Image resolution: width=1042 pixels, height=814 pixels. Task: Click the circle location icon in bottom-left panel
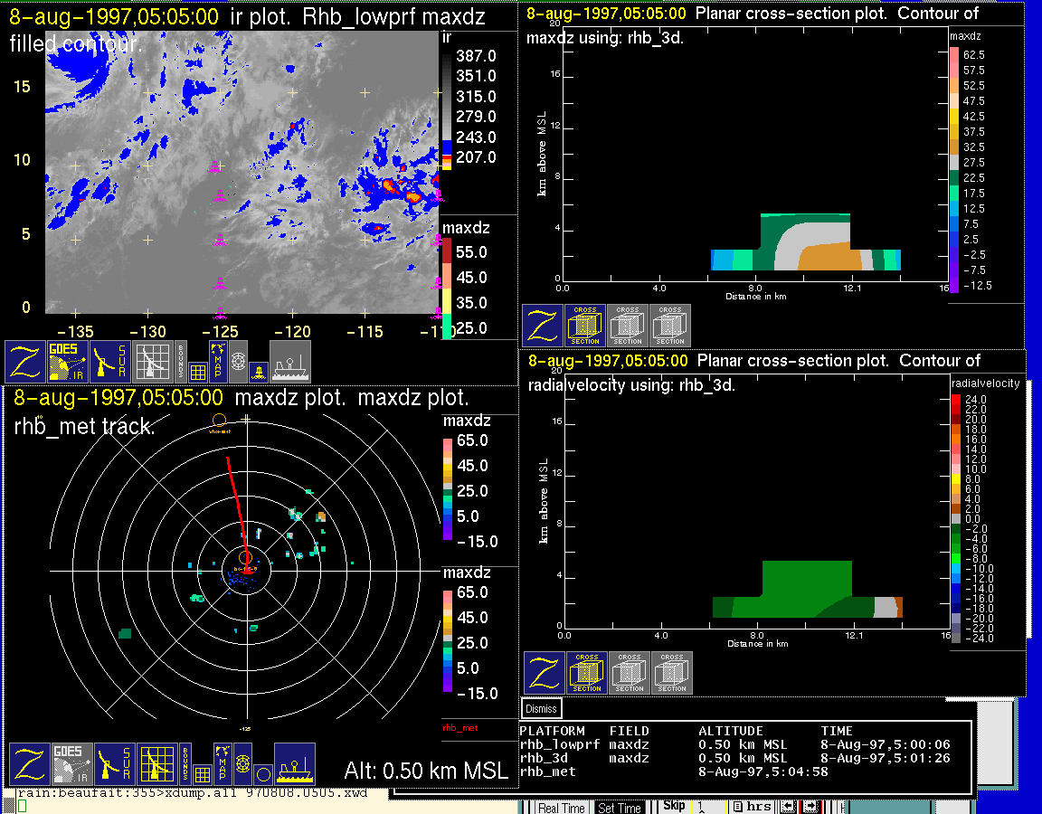pyautogui.click(x=262, y=774)
